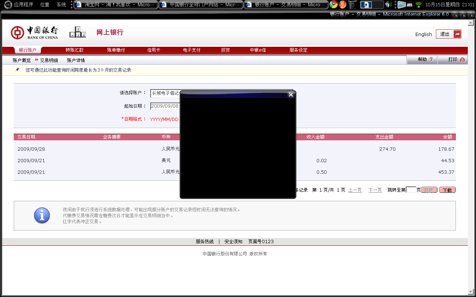Click the page number input box
Screen dimensions: 476x297
point(411,190)
